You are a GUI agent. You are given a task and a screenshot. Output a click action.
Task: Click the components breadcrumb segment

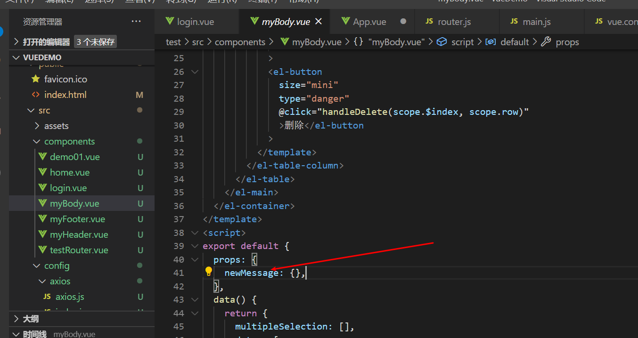(x=240, y=42)
